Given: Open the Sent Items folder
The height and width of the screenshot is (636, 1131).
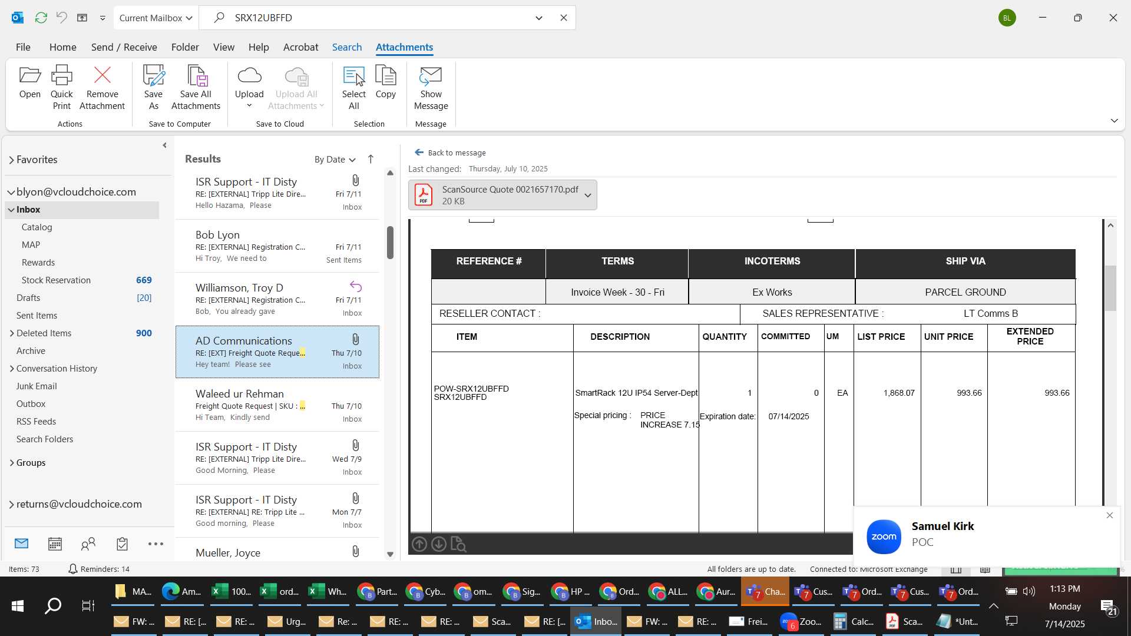Looking at the screenshot, I should [x=37, y=316].
